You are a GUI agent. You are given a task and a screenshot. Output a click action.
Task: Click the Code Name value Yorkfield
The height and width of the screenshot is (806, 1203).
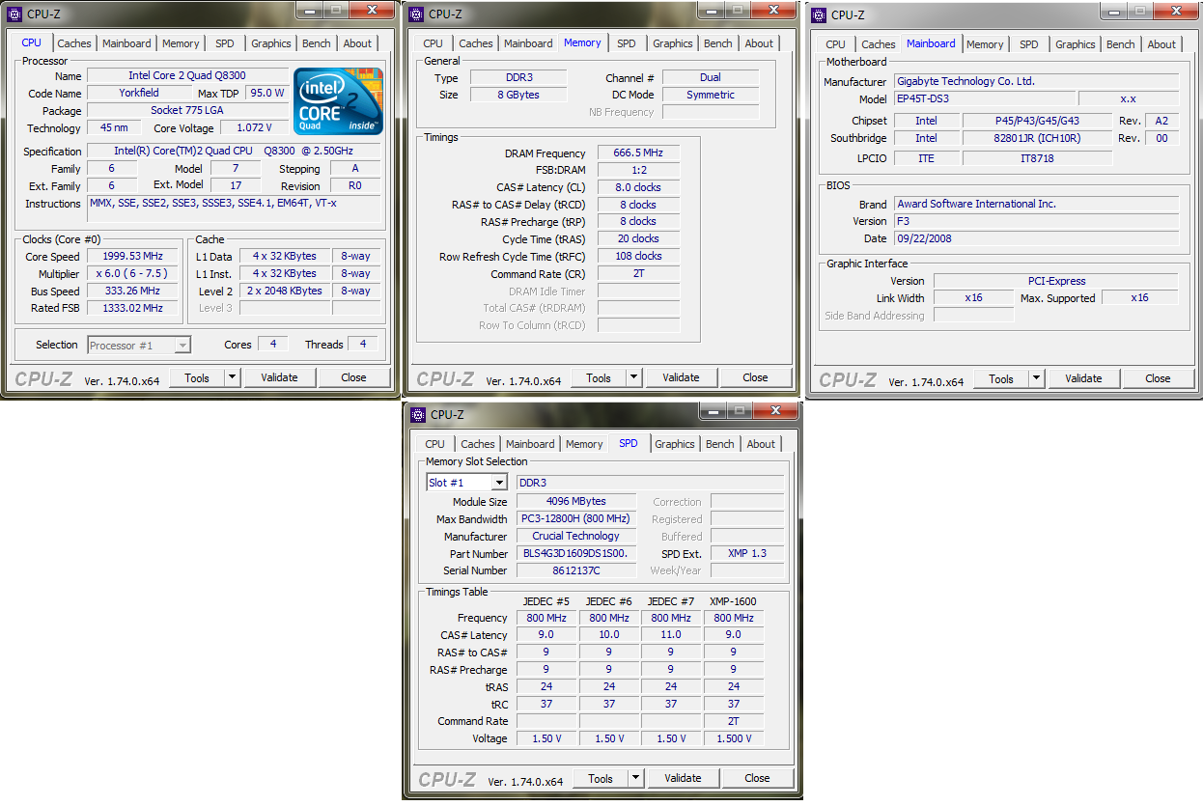(140, 94)
